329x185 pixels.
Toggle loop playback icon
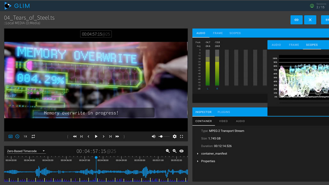pyautogui.click(x=33, y=137)
